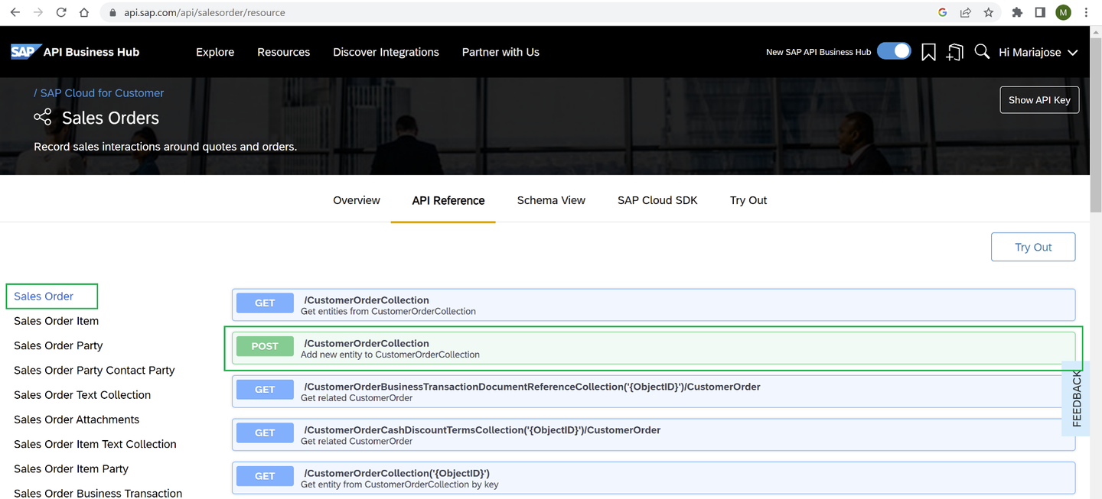Expand POST /CustomerOrderCollection operation
Viewport: 1102px width, 499px height.
point(654,348)
